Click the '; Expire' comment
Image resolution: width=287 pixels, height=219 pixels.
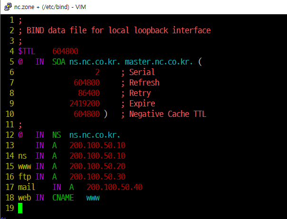[138, 104]
